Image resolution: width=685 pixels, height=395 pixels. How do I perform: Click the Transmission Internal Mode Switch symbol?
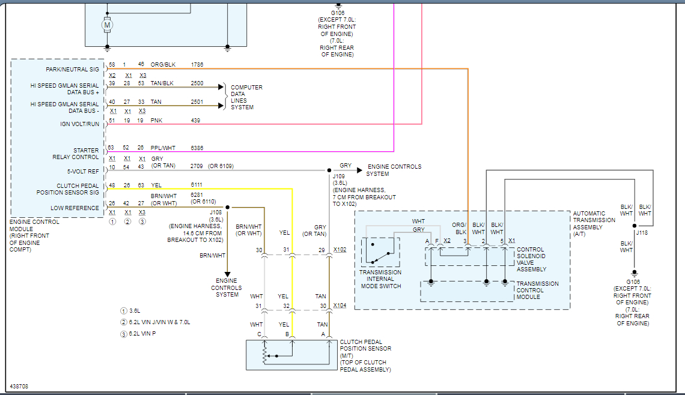point(380,252)
